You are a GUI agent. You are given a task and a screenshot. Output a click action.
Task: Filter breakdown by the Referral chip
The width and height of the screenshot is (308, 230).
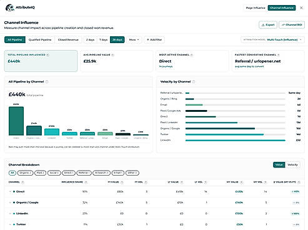point(84,173)
